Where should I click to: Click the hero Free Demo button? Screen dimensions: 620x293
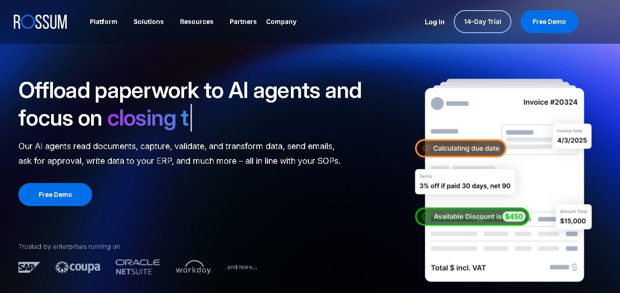[55, 195]
